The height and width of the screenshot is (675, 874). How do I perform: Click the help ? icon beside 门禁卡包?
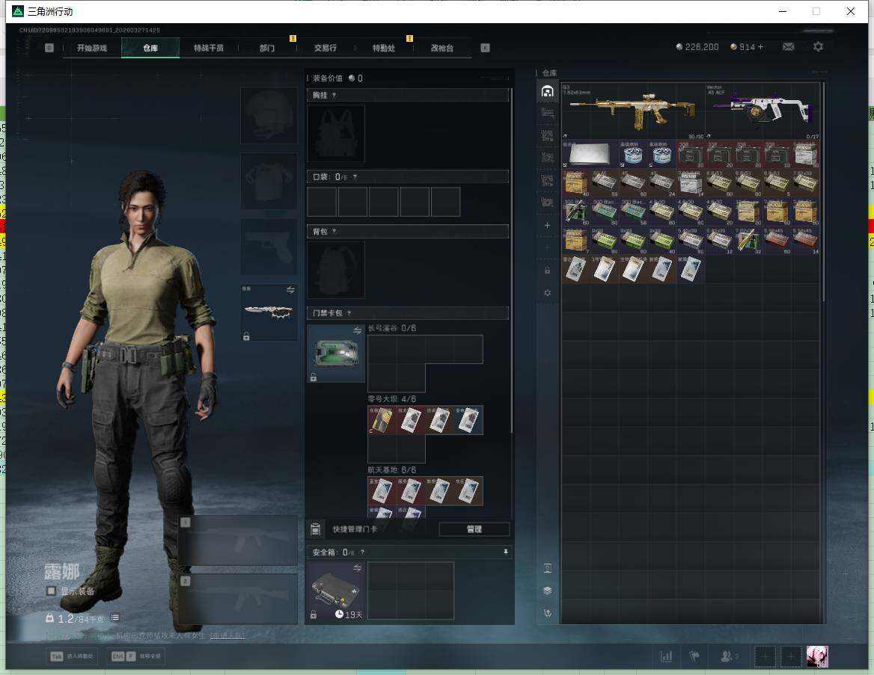(349, 313)
